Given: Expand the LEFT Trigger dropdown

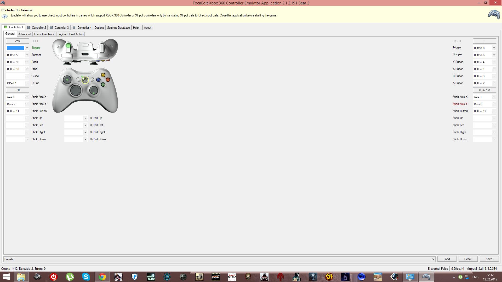Looking at the screenshot, I should (x=27, y=48).
